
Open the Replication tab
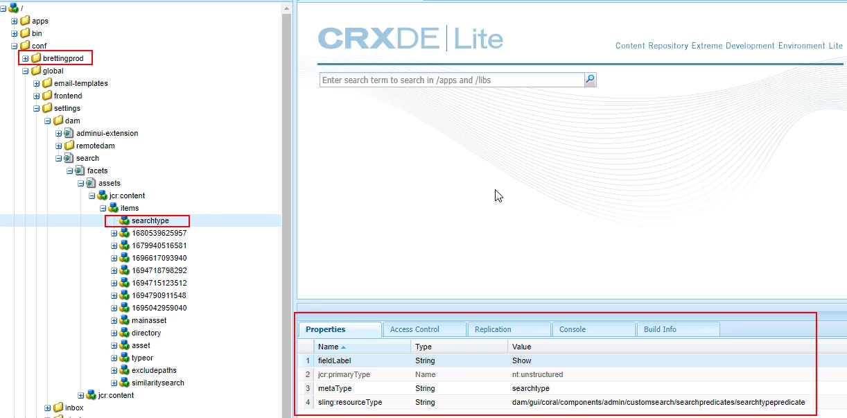[x=509, y=329]
